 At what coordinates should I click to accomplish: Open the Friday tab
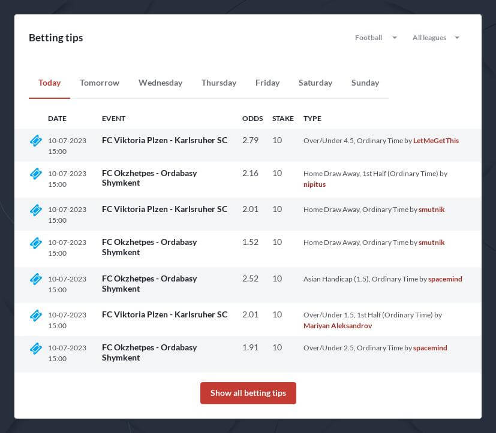[x=267, y=83]
